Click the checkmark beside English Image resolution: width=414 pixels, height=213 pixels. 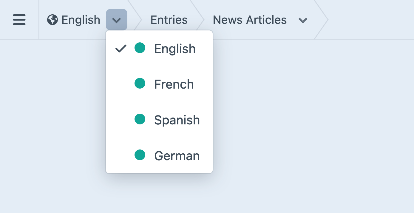(121, 48)
